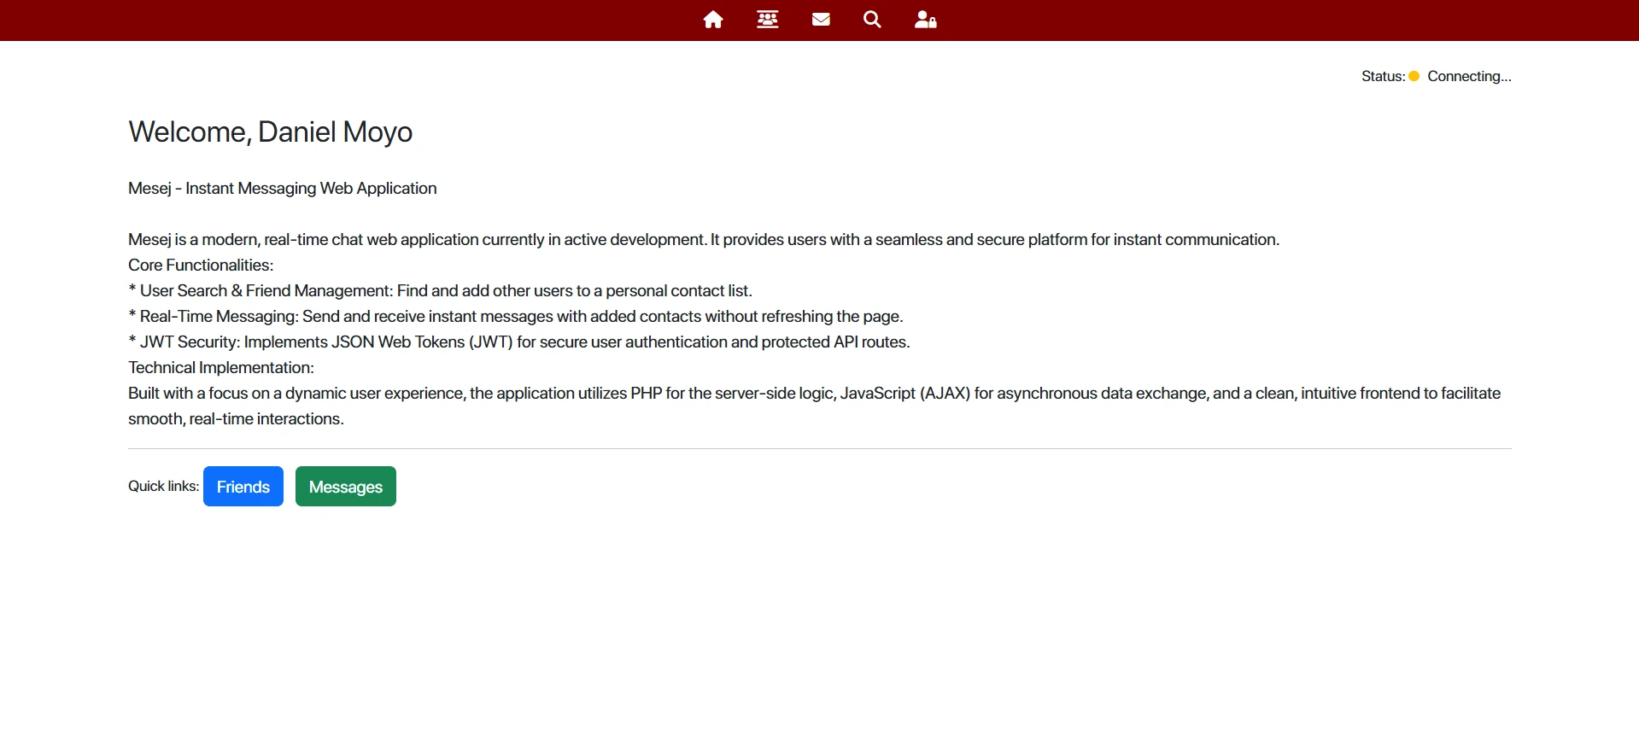Click the "Mesej is a modern" intro sentence
Image resolution: width=1639 pixels, height=736 pixels.
[703, 240]
